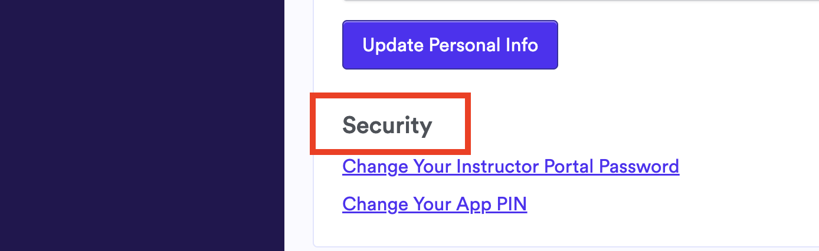This screenshot has width=819, height=251.
Task: Choose the App PIN change link
Action: tap(434, 204)
